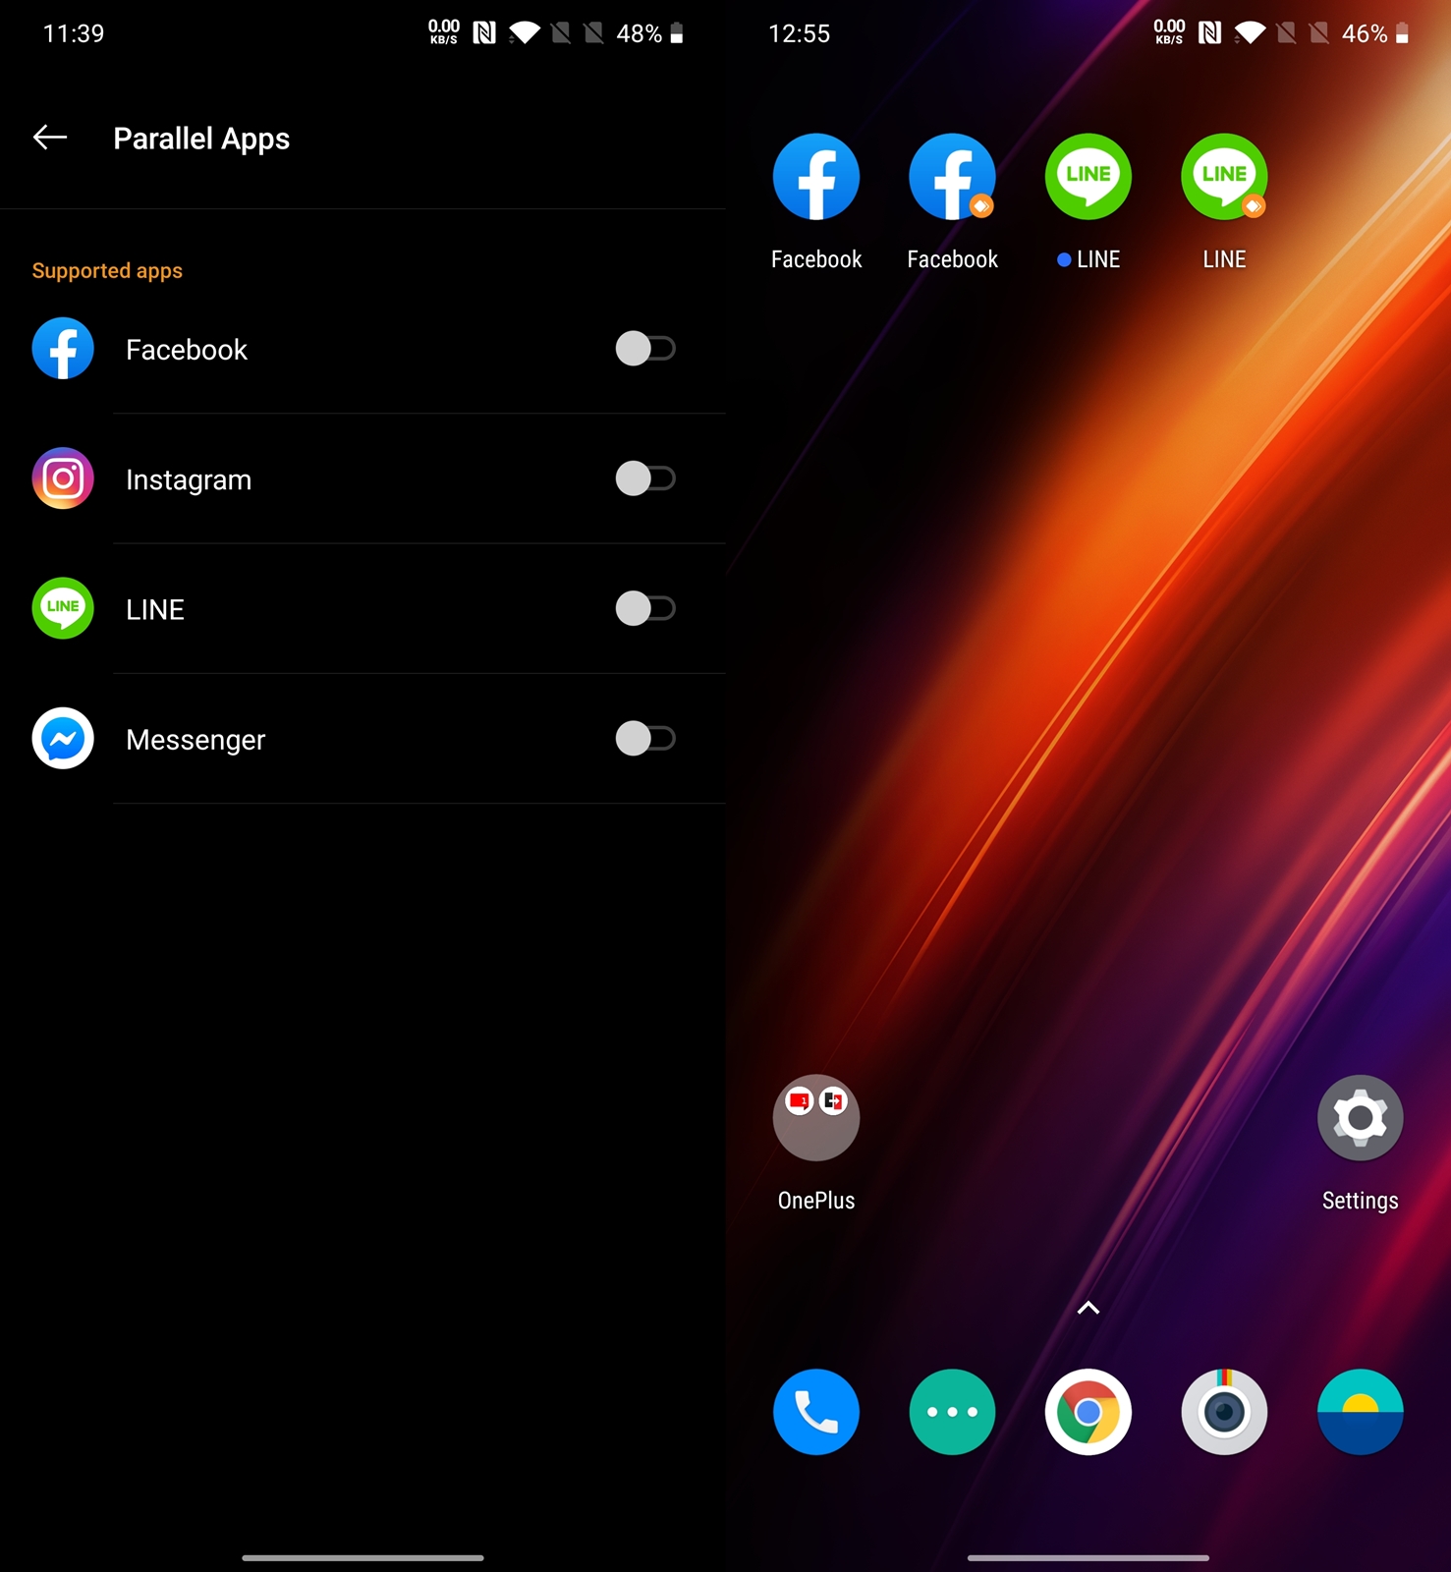The height and width of the screenshot is (1572, 1451).
Task: Launch the cloned LINE app with orange badge
Action: point(1223,178)
